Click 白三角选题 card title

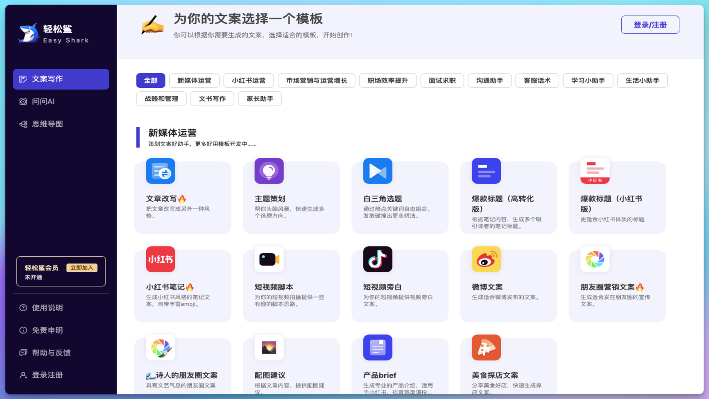(382, 199)
